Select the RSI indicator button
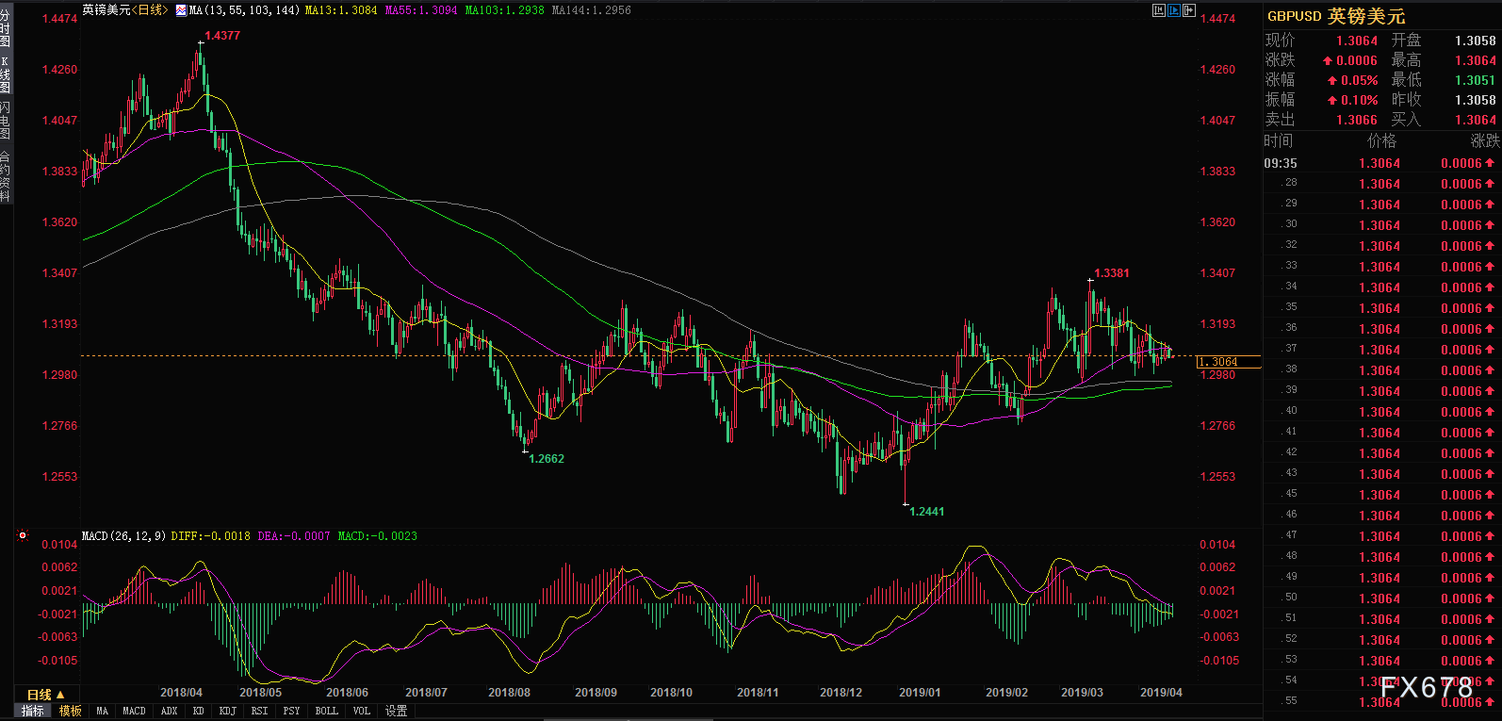This screenshot has width=1502, height=721. coord(259,711)
